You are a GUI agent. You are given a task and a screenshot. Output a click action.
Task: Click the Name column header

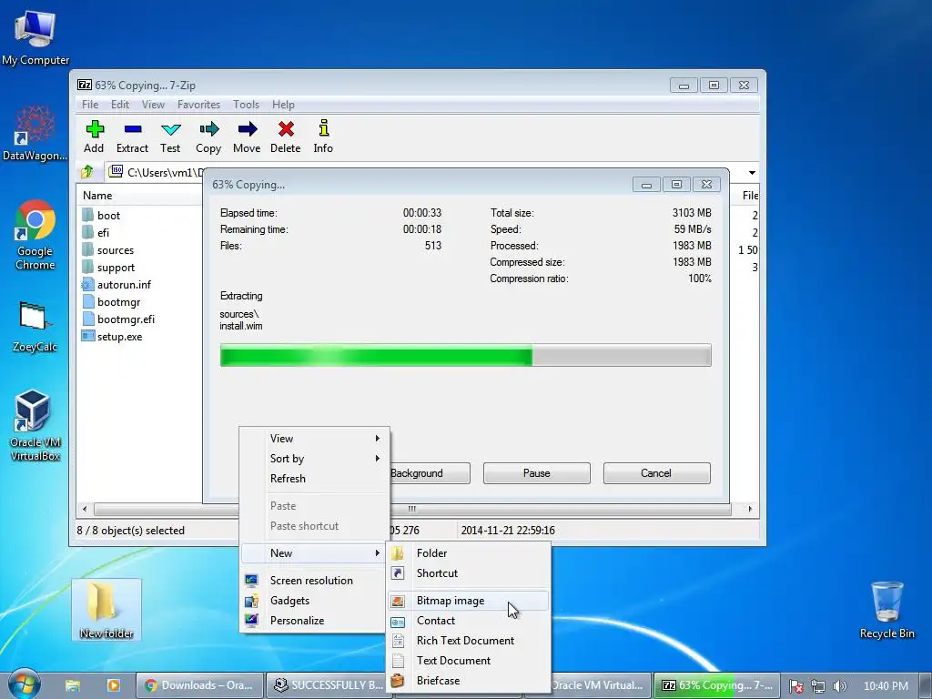pos(139,195)
